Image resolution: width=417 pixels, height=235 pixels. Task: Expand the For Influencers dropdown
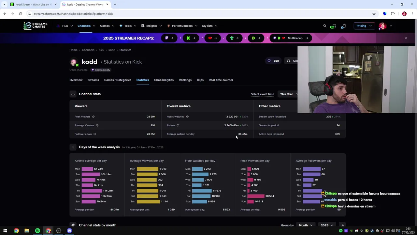click(x=182, y=26)
